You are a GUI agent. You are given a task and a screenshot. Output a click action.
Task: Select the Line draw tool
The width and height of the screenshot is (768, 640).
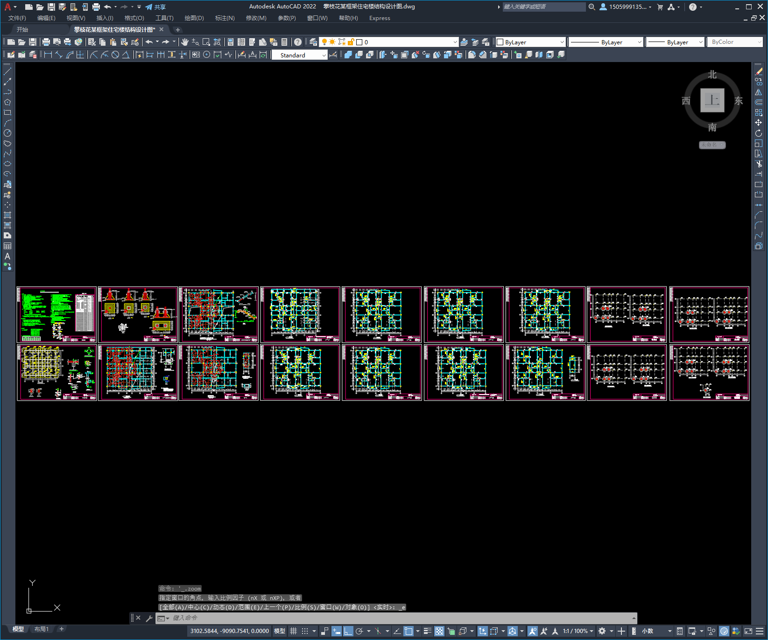7,72
